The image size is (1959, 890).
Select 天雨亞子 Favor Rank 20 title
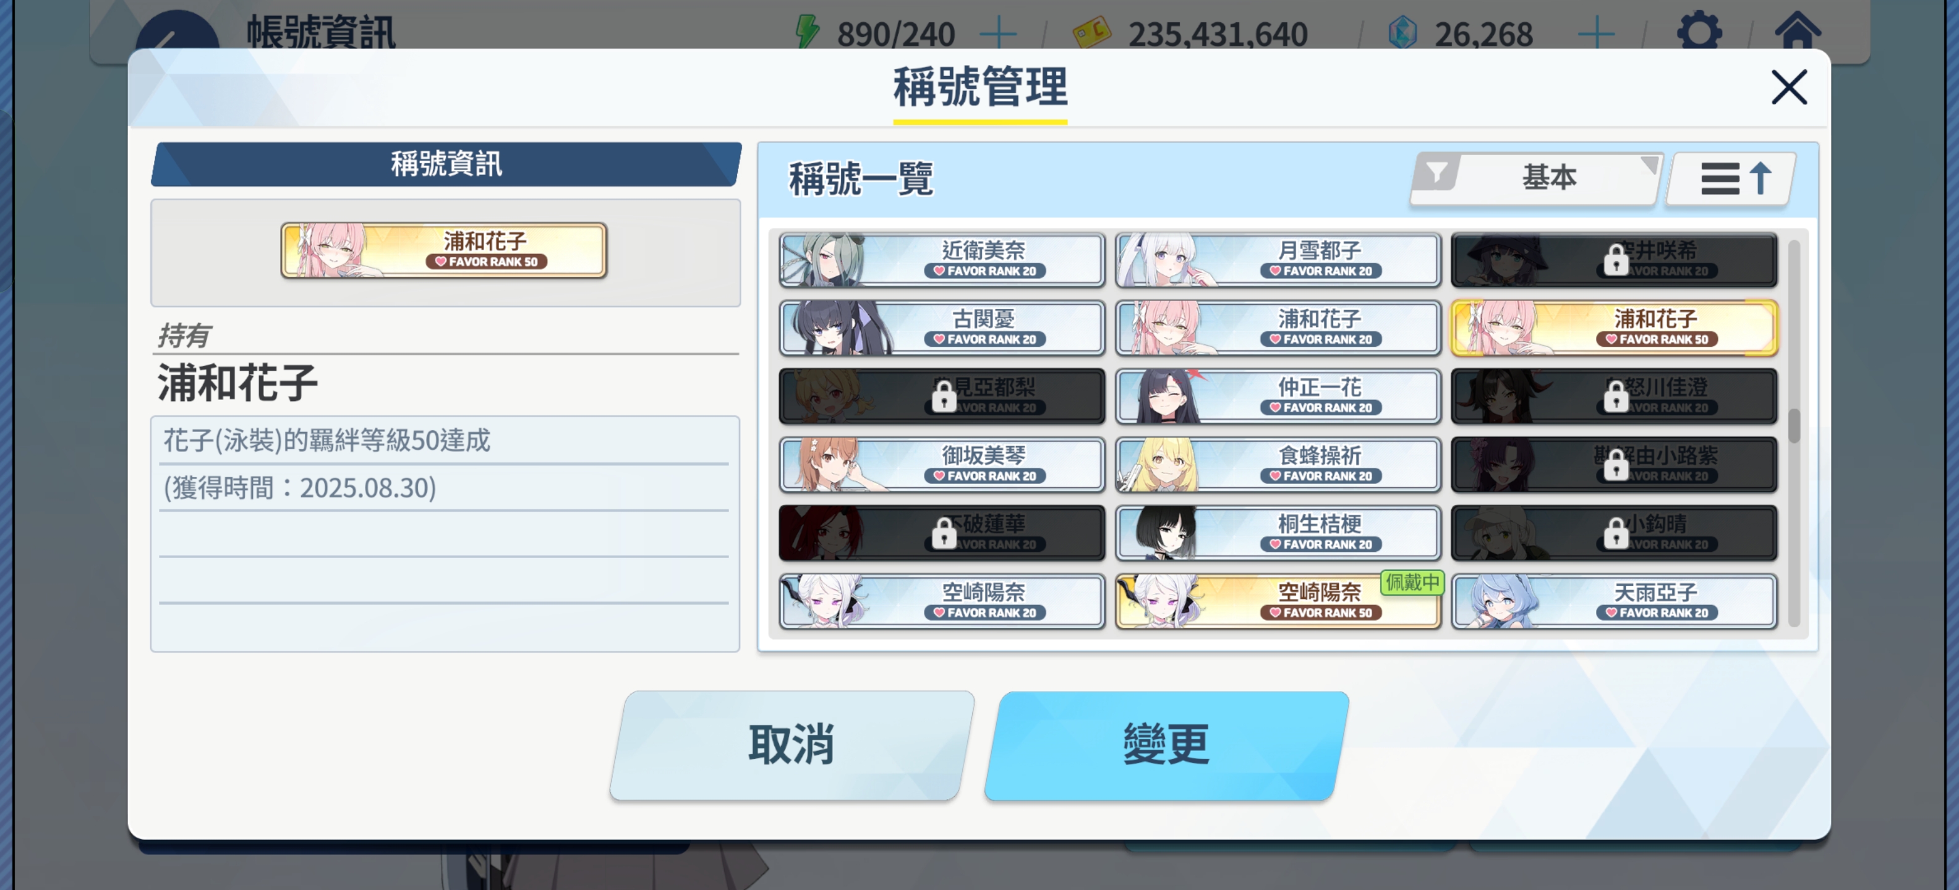tap(1614, 601)
